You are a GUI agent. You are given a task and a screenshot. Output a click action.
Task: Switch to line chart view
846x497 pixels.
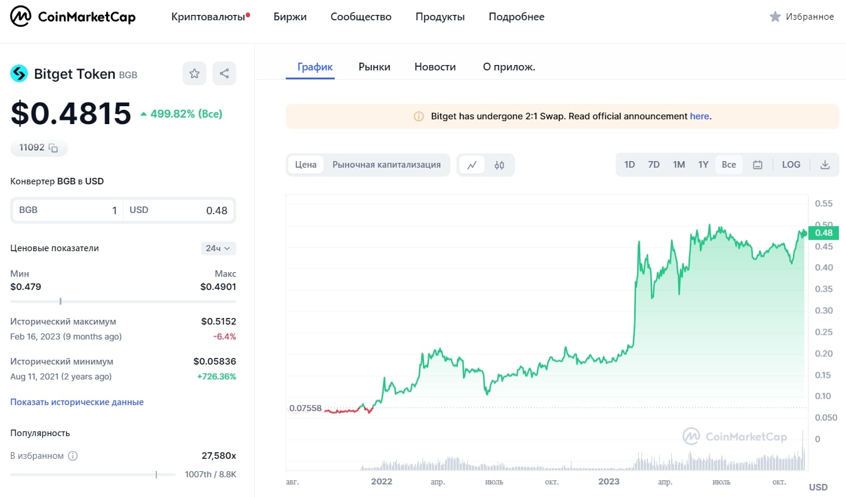[x=471, y=165]
